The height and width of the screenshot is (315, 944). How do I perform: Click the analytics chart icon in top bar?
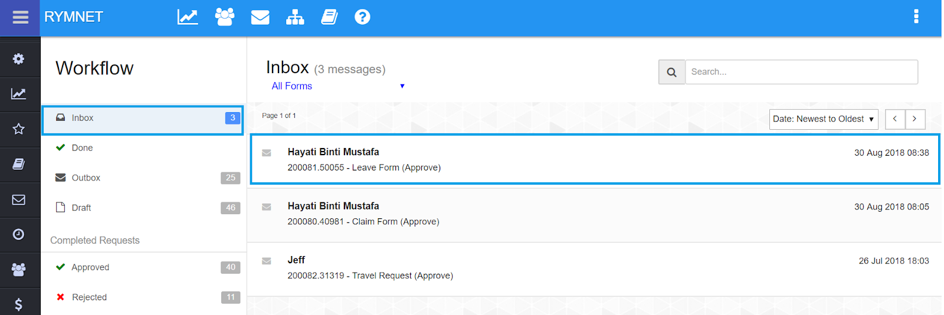(188, 17)
